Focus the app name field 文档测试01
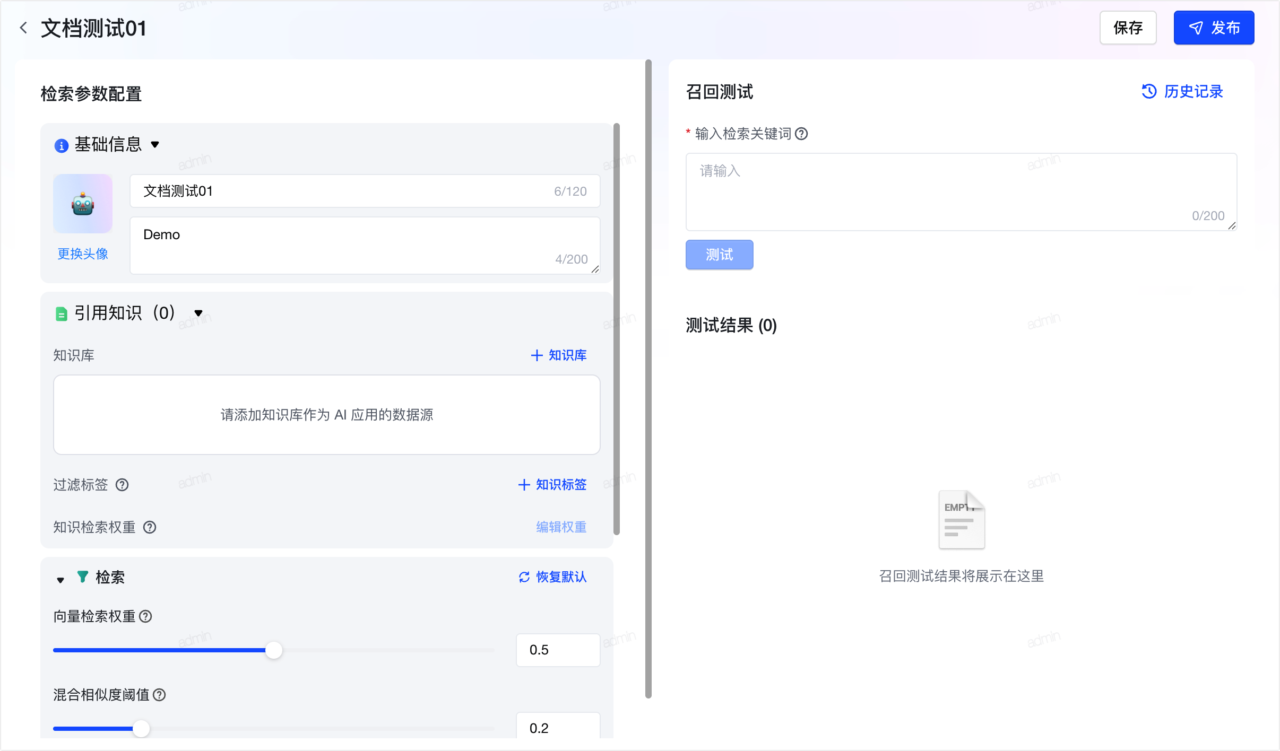Viewport: 1280px width, 751px height. click(365, 191)
